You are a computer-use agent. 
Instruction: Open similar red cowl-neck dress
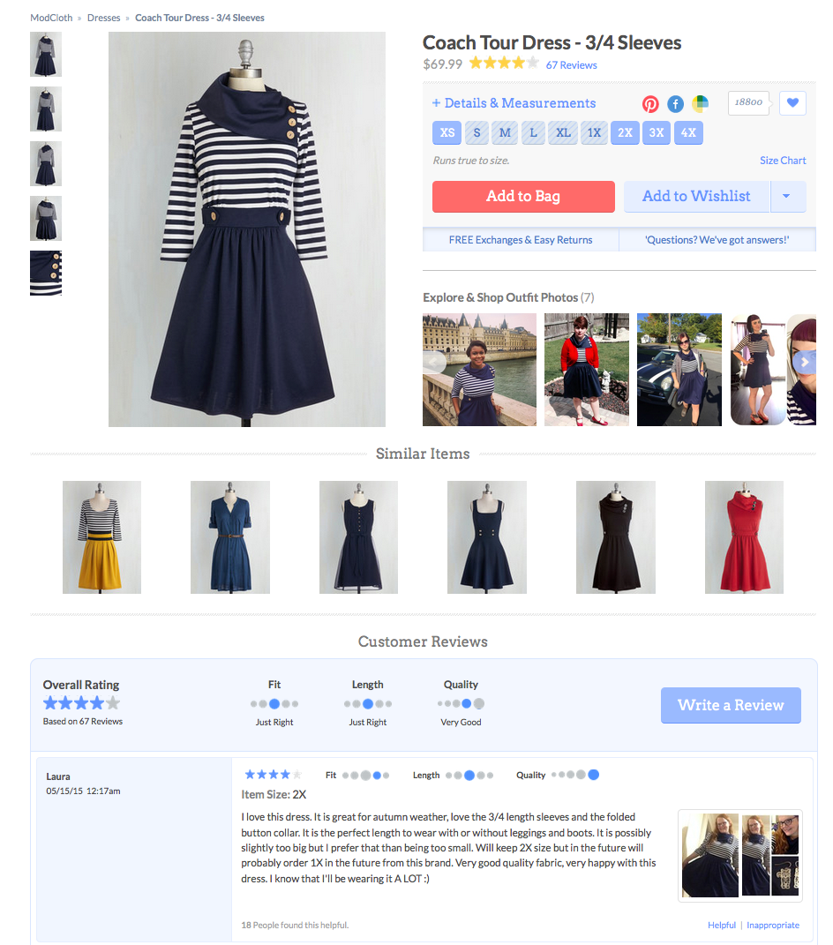coord(745,537)
